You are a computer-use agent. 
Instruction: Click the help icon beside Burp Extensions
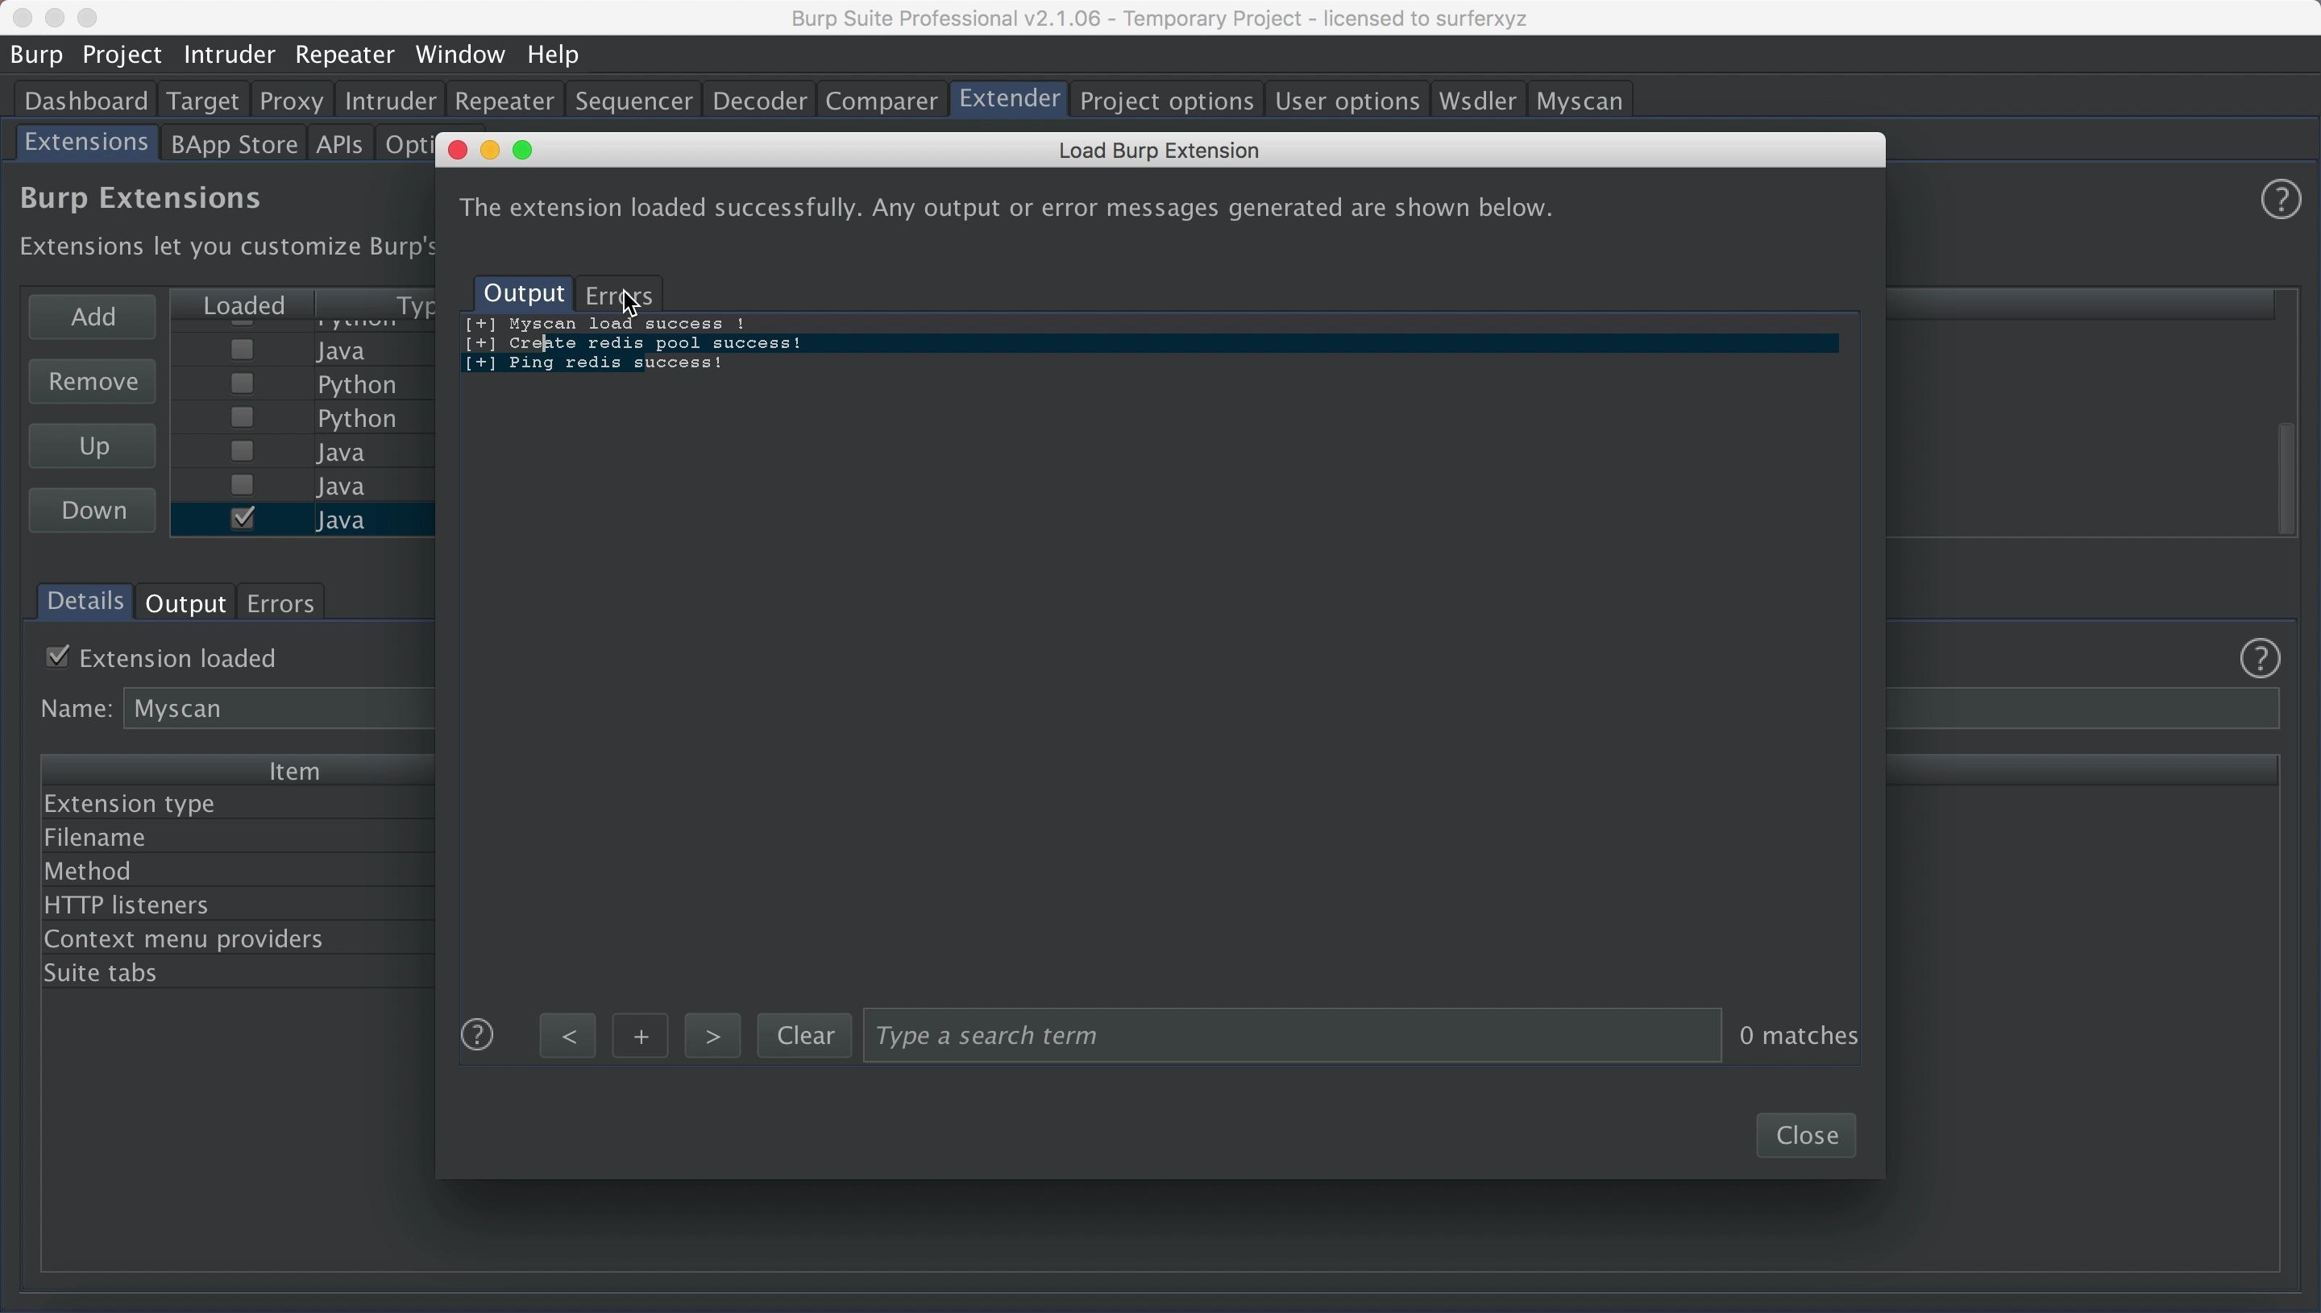(2281, 199)
